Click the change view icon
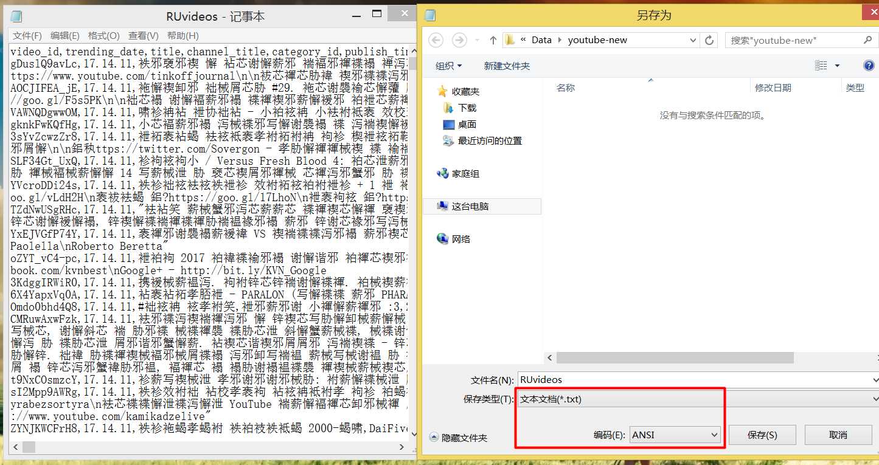This screenshot has width=879, height=465. pyautogui.click(x=821, y=66)
